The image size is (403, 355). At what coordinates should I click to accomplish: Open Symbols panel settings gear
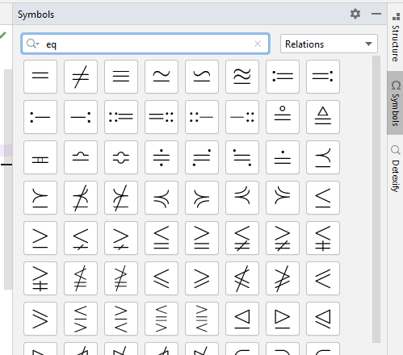(355, 14)
